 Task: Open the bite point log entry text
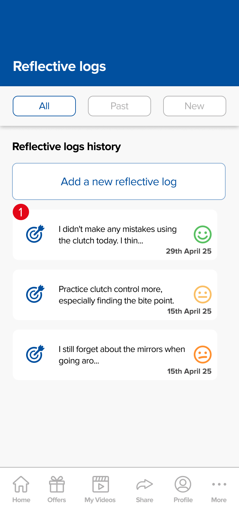116,295
